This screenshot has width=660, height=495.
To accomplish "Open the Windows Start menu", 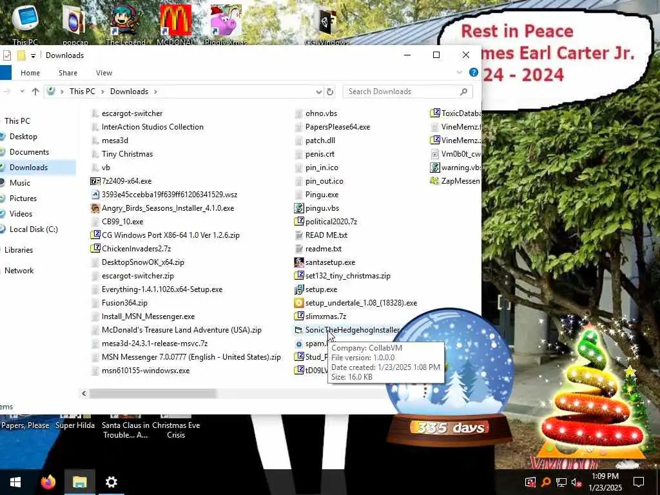I will pos(15,482).
